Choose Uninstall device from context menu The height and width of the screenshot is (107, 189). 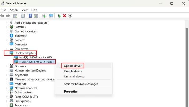[84, 76]
